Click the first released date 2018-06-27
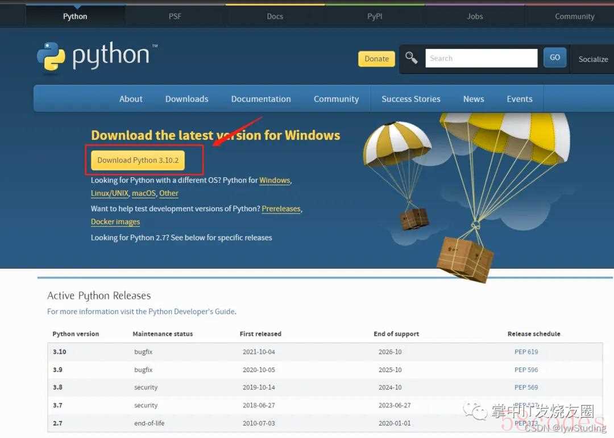 click(x=259, y=406)
